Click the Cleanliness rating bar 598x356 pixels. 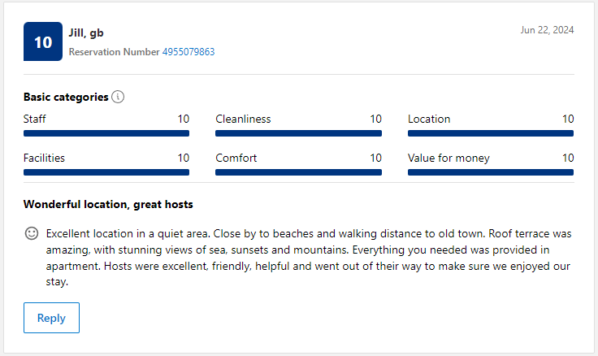pyautogui.click(x=299, y=133)
